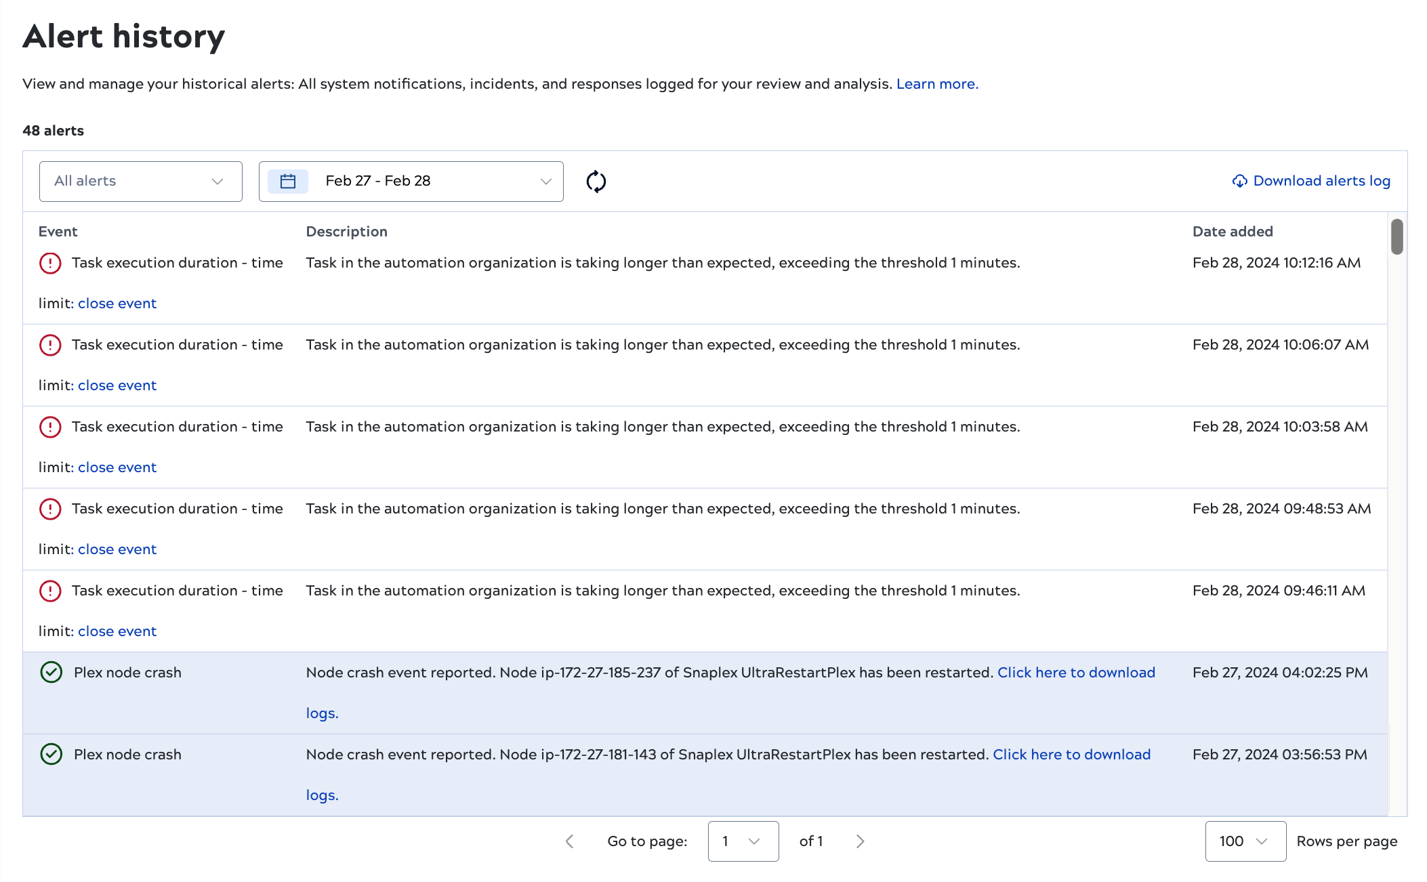Click the warning icon on first alert
This screenshot has width=1427, height=882.
(50, 263)
